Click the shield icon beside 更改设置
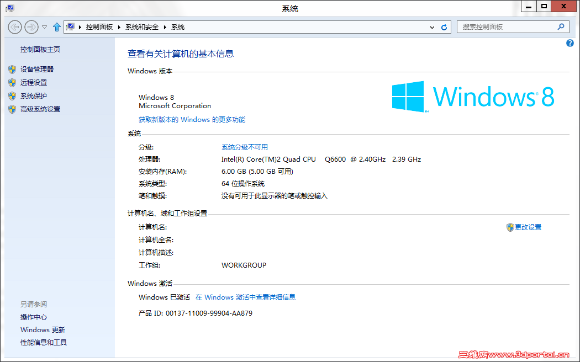 [510, 227]
